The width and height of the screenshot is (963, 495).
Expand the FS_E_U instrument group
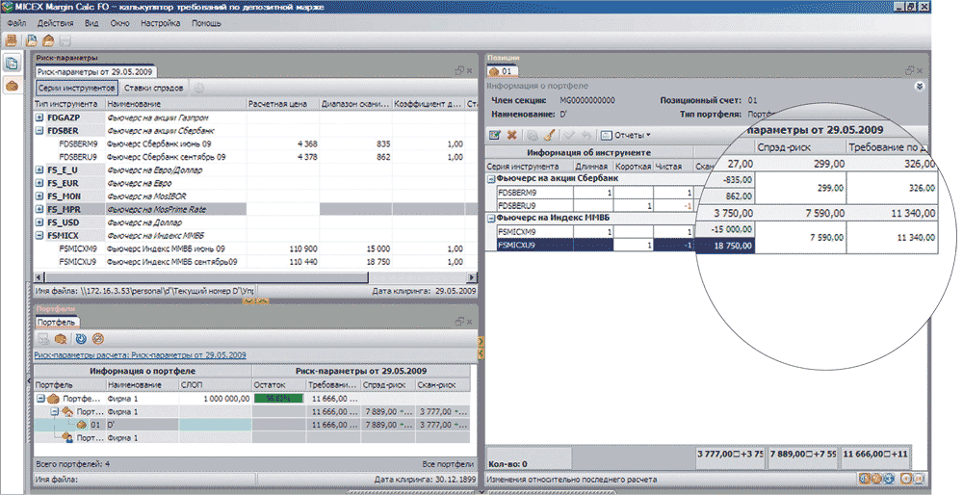coord(39,170)
